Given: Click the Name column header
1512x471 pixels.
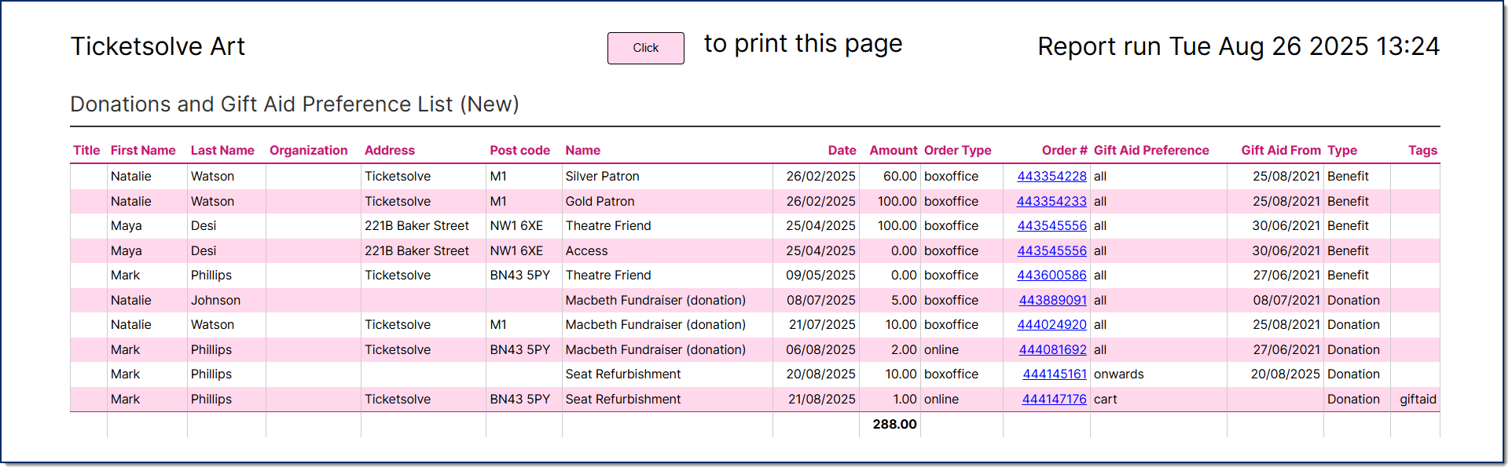Looking at the screenshot, I should [x=583, y=151].
